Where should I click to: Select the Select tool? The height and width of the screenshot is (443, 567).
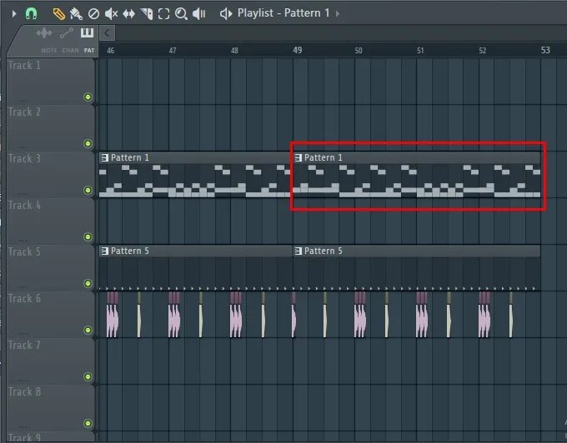[163, 13]
